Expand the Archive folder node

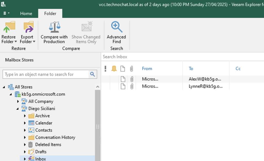(x=25, y=116)
